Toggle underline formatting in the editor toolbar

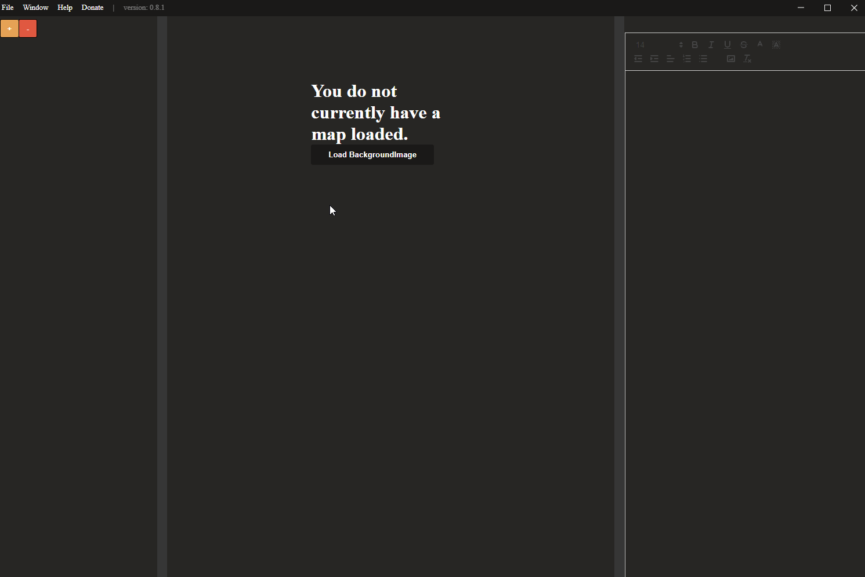pos(728,45)
